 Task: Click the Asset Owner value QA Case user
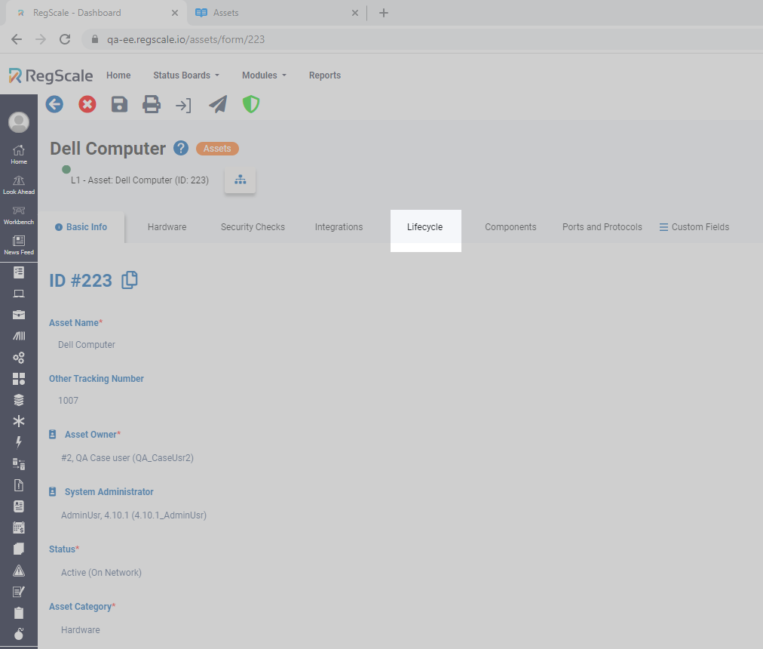[127, 458]
